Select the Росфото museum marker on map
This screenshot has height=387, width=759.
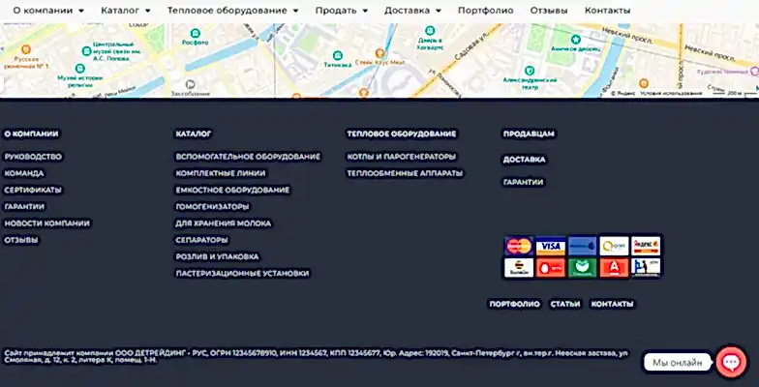point(196,33)
